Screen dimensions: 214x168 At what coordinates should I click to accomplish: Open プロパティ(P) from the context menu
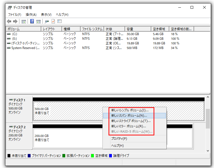[x=119, y=139]
